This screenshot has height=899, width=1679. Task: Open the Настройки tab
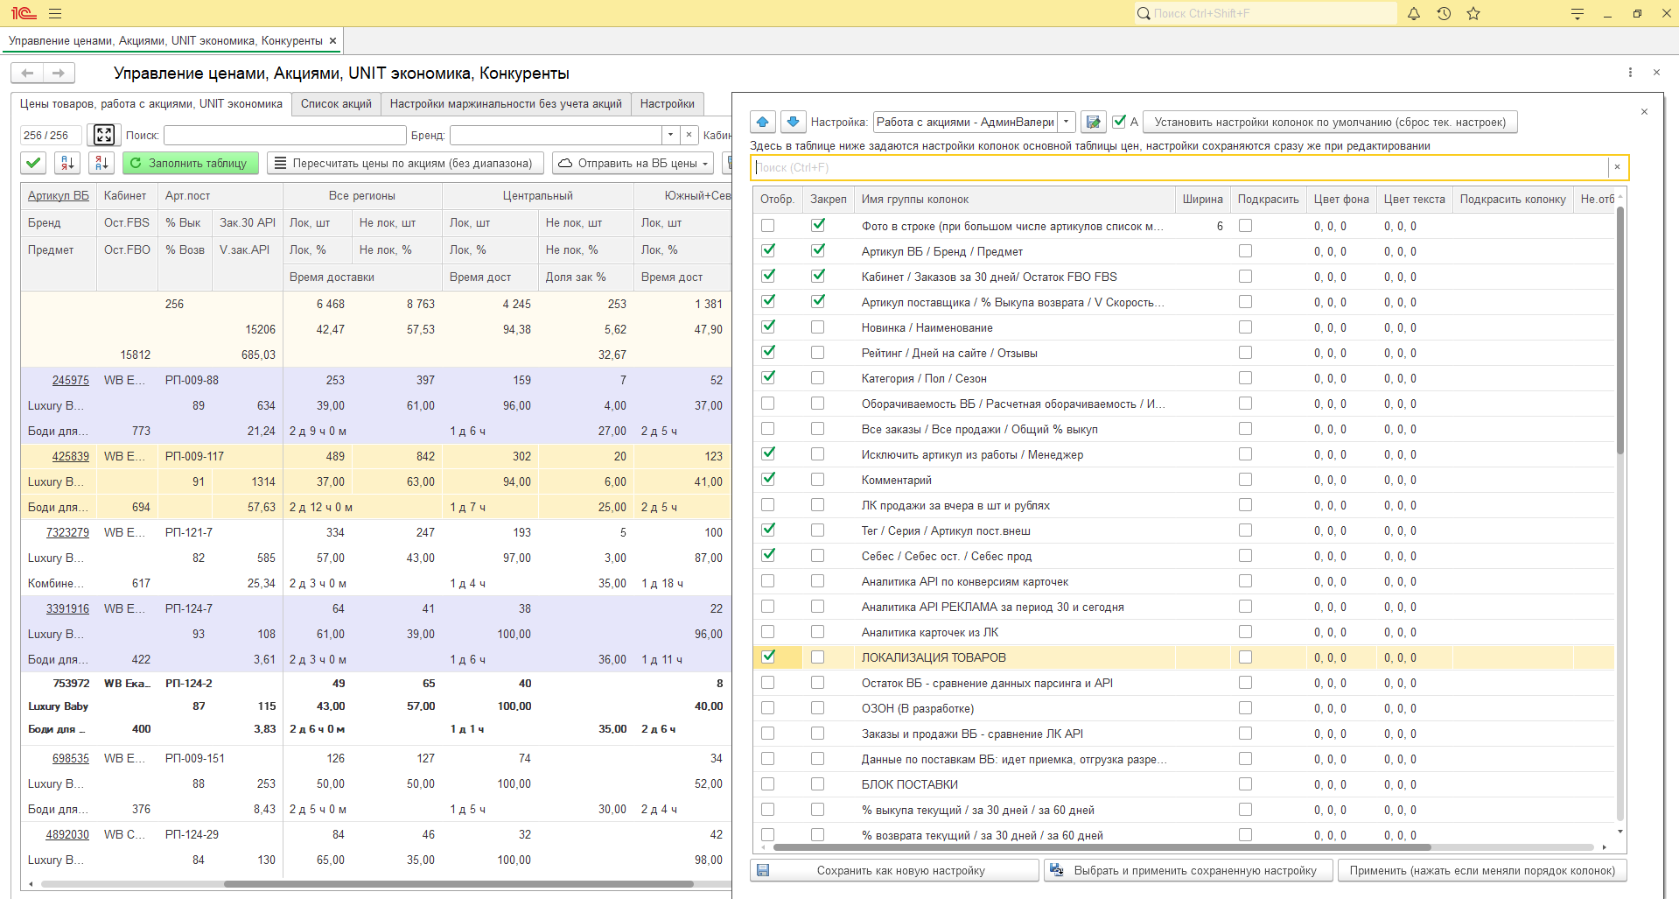tap(667, 103)
